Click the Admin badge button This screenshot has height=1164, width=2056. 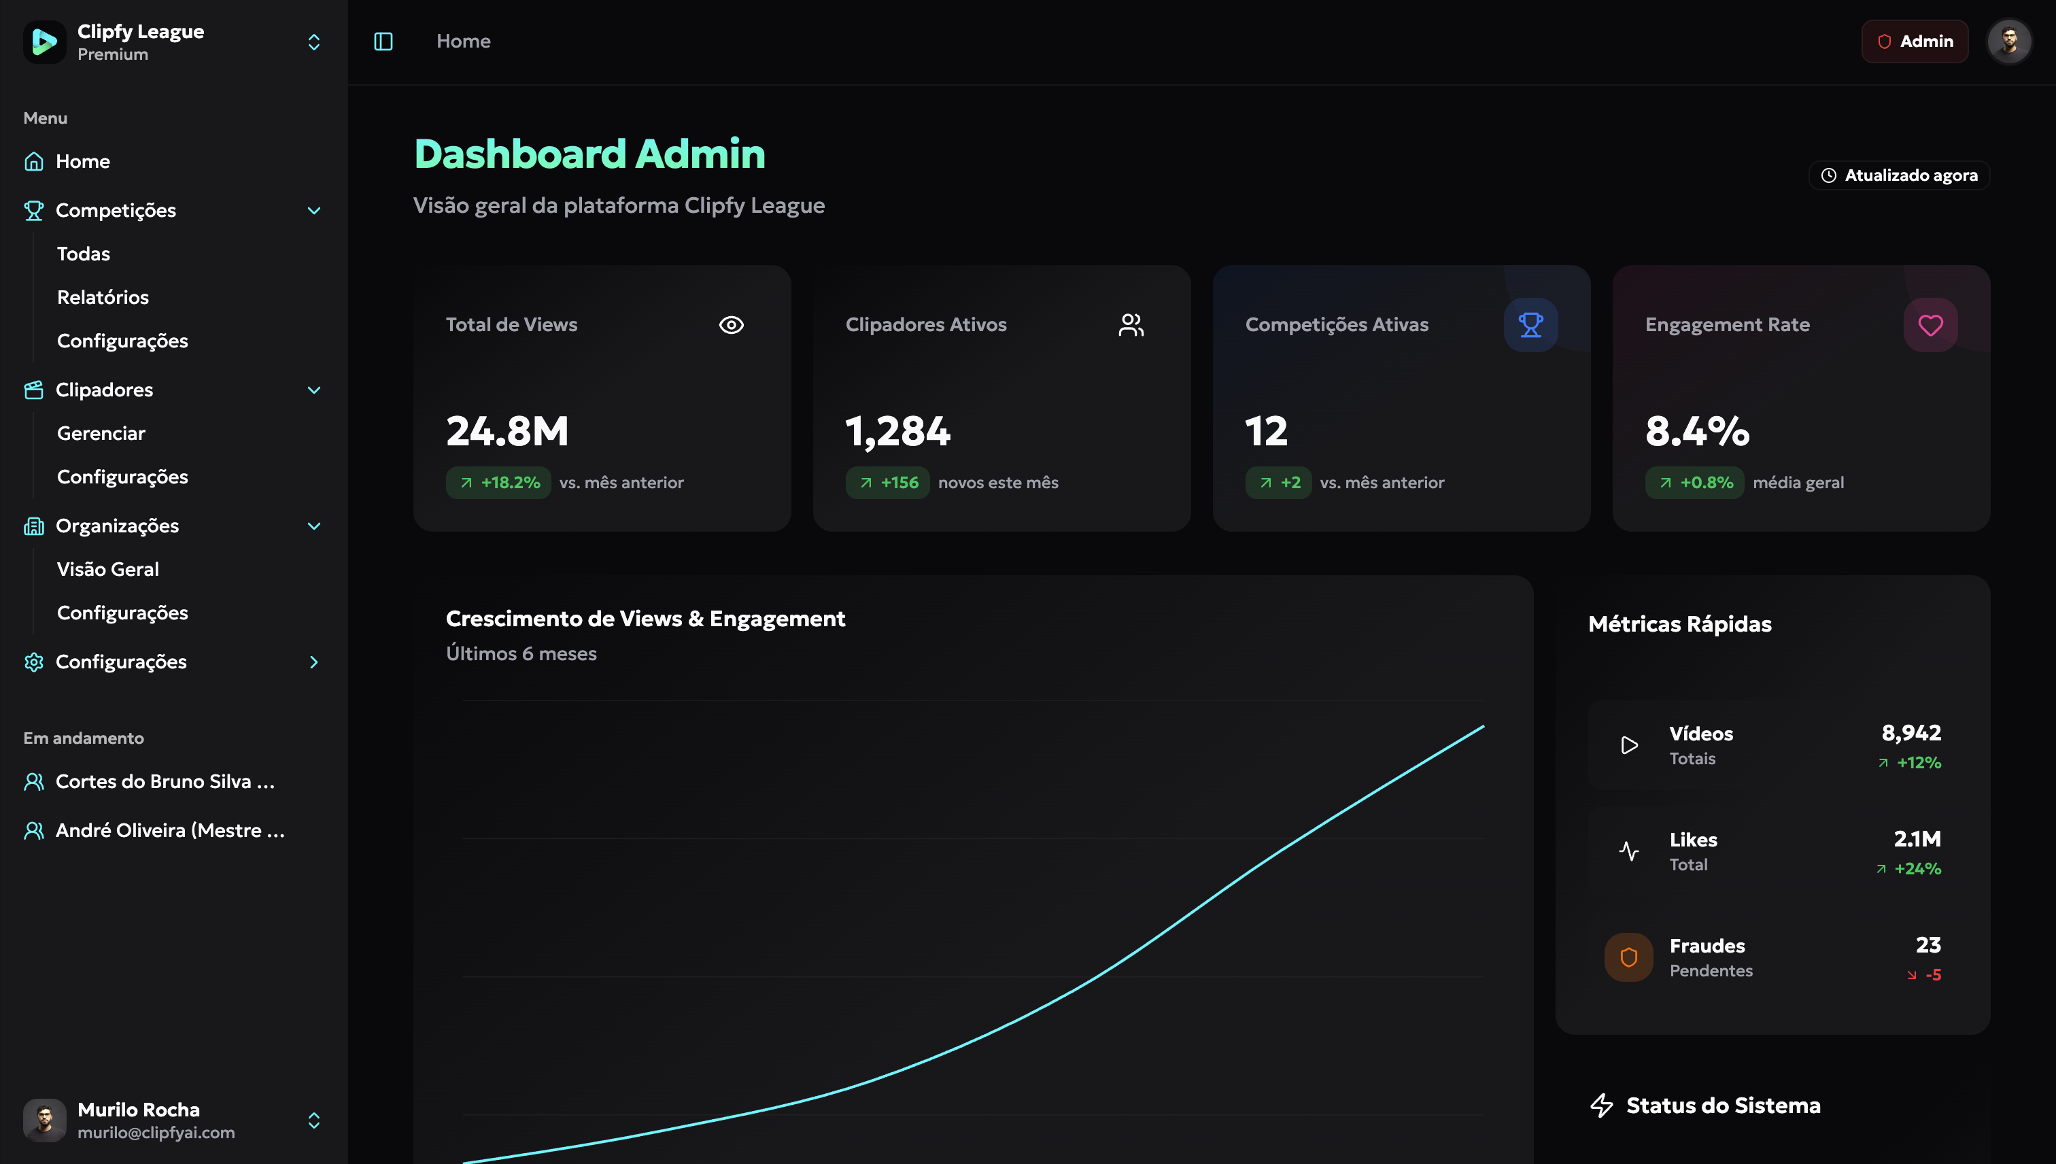point(1914,41)
